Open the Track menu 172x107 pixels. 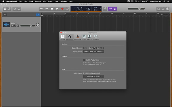click(x=31, y=1)
